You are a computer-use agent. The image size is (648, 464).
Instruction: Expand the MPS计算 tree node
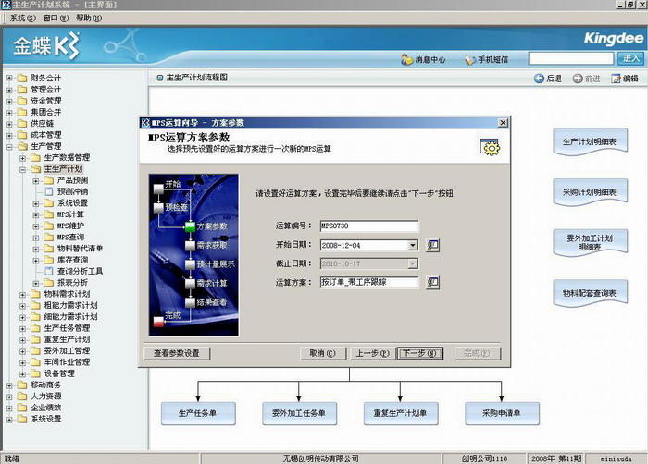[x=36, y=214]
